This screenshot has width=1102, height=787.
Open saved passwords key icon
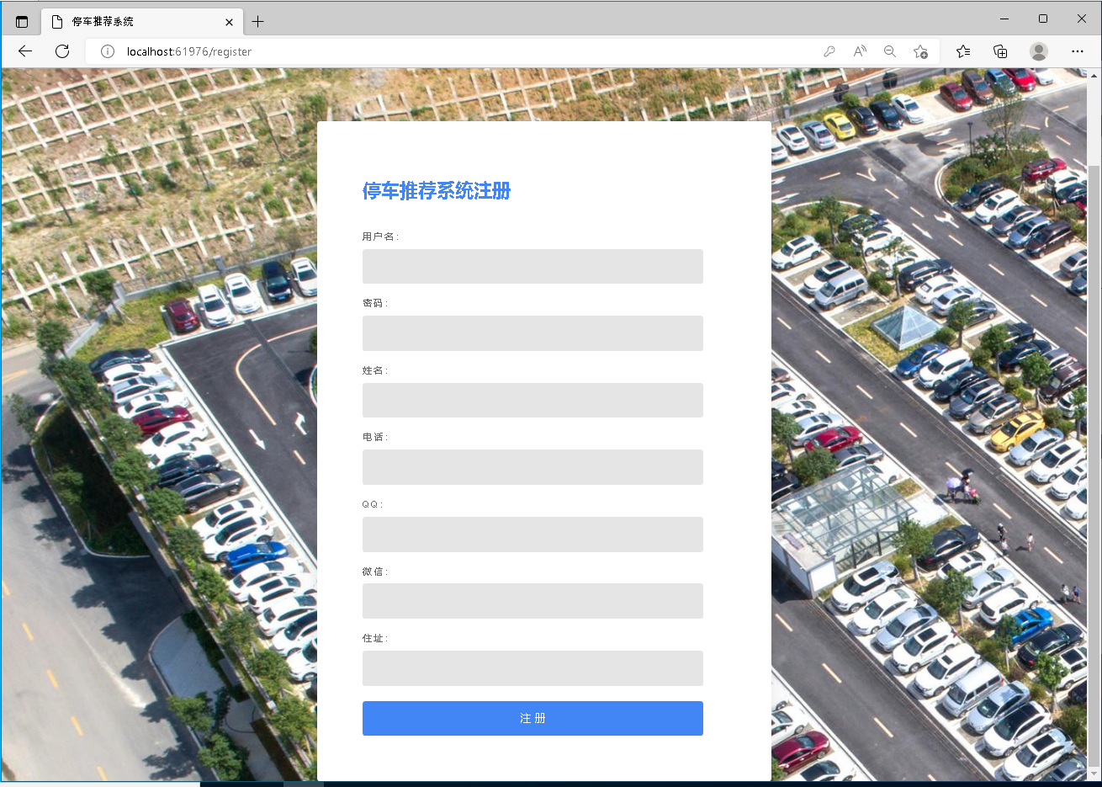829,51
